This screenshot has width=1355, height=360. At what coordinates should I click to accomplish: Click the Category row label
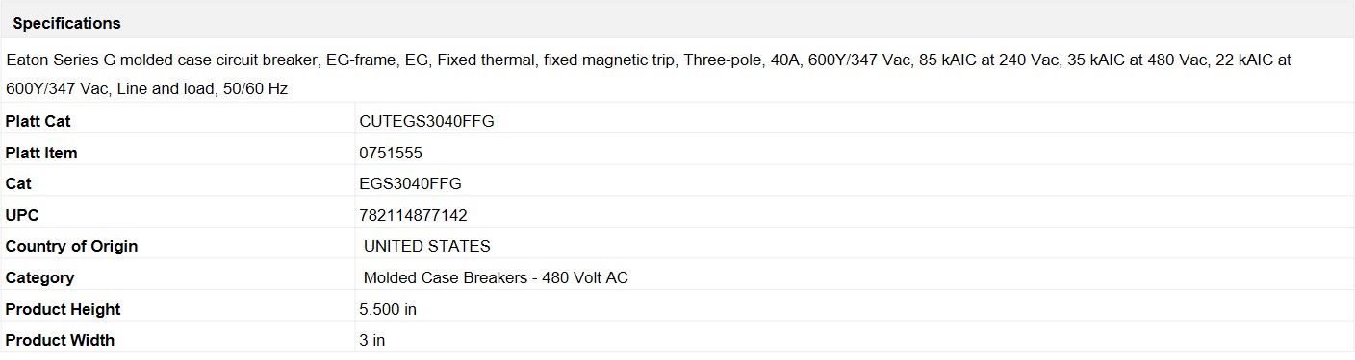(x=39, y=277)
